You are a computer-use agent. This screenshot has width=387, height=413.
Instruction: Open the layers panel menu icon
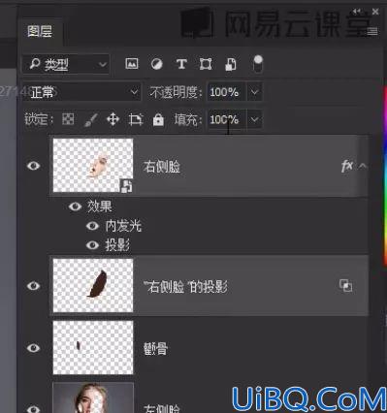pos(372,31)
